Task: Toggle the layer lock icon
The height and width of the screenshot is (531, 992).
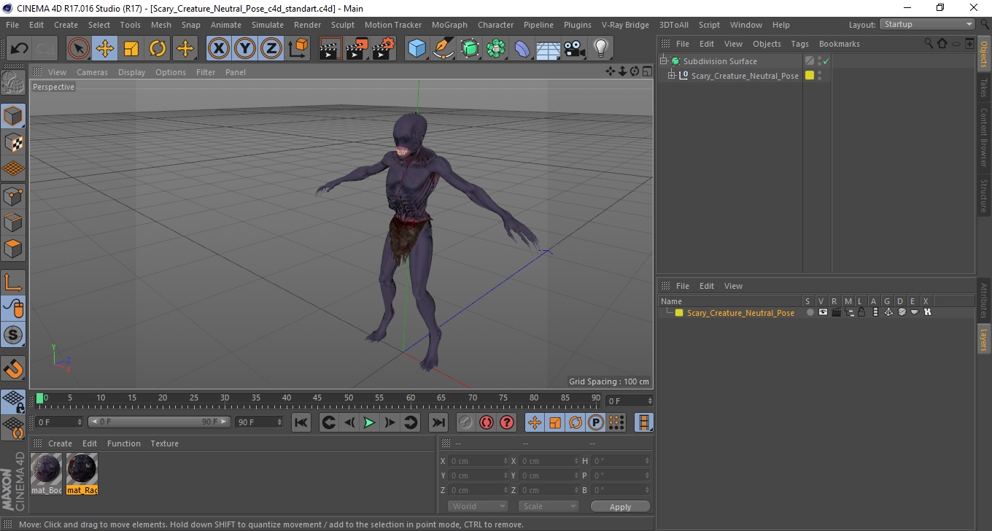Action: coord(861,312)
